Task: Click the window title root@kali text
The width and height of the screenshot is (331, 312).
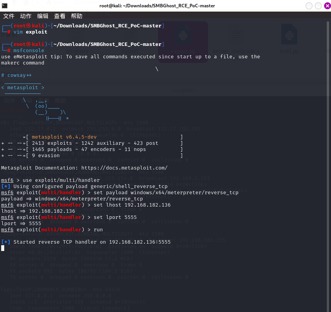Action: click(x=157, y=6)
